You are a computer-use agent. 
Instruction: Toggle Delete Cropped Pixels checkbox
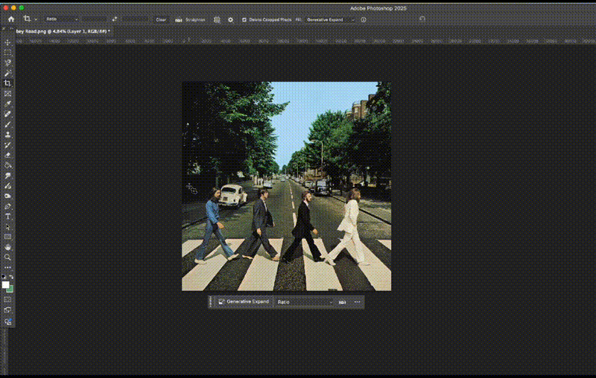coord(245,19)
